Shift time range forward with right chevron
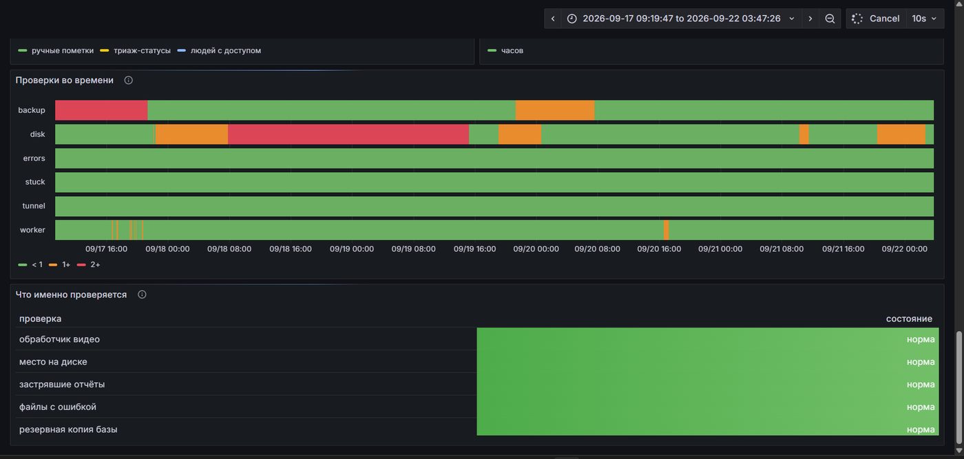 tap(810, 19)
